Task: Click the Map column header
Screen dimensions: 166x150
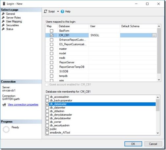Action: [x=51, y=26]
